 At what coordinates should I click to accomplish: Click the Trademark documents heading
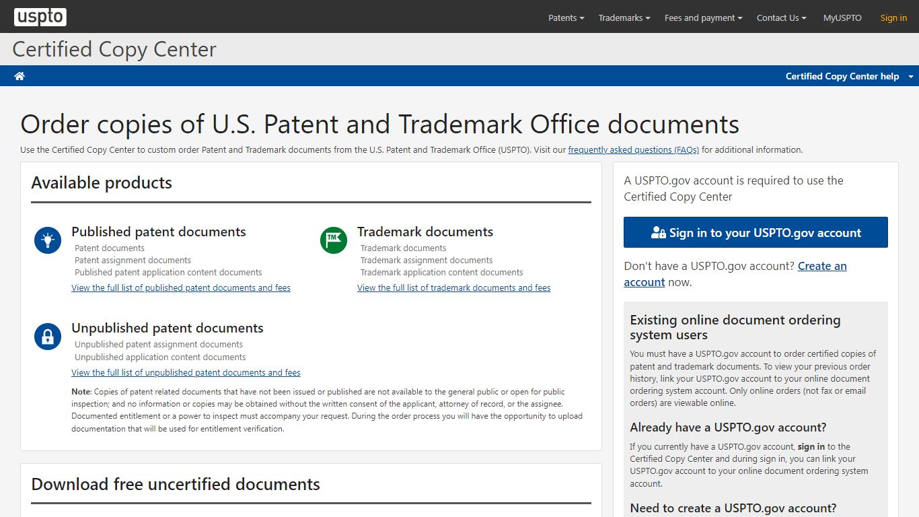tap(425, 232)
